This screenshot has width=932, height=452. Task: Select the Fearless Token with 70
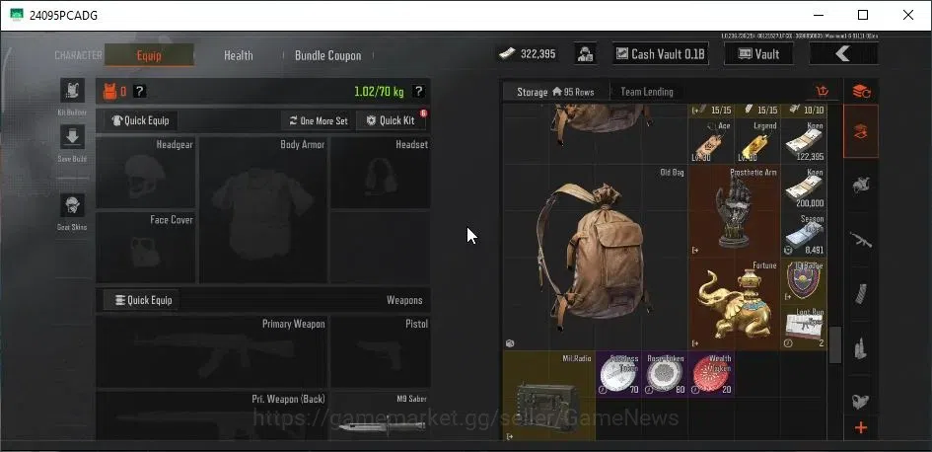[618, 373]
